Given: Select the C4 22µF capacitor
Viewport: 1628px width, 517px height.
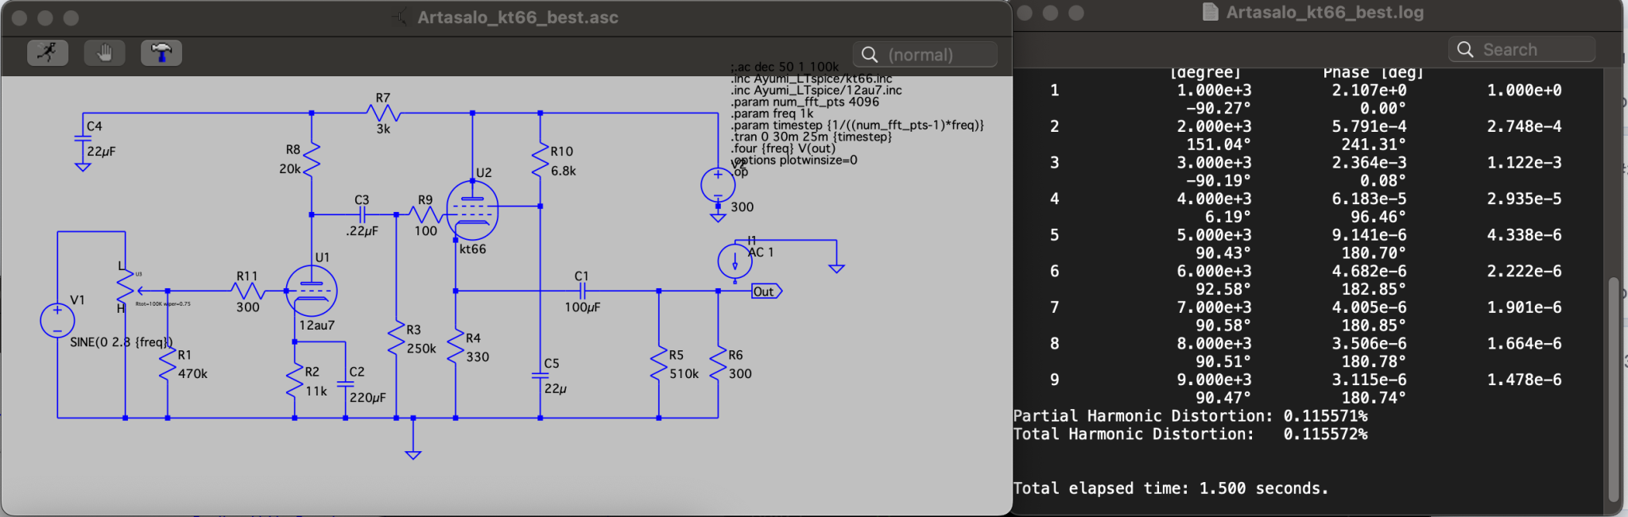Looking at the screenshot, I should coord(83,139).
